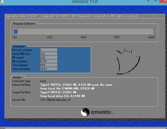Click the MB remaining value 6770
Viewport: 167px width, 129px height.
coord(49,61)
